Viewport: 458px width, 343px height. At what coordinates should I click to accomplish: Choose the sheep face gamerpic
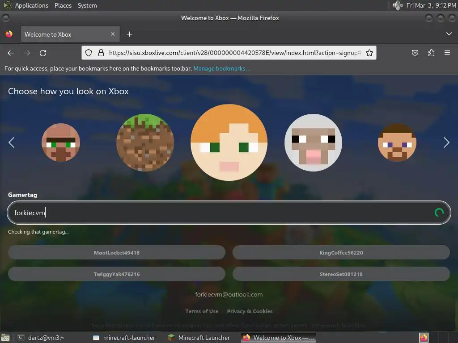tap(313, 142)
